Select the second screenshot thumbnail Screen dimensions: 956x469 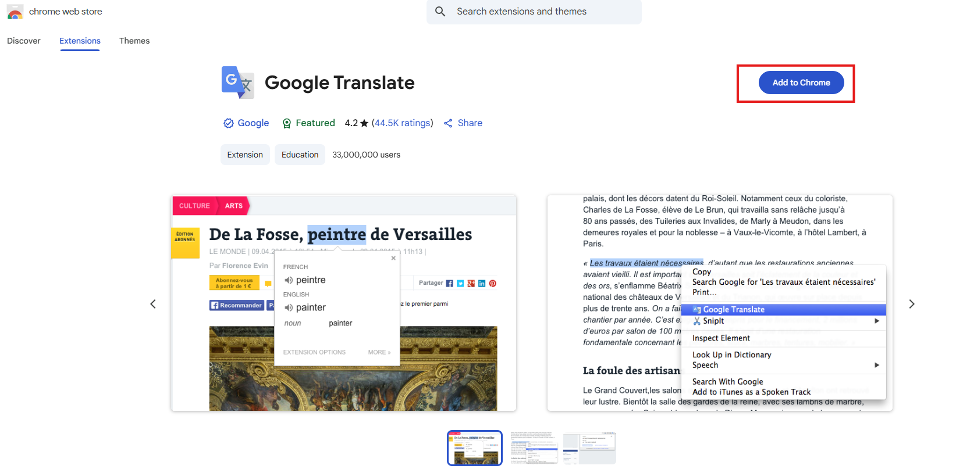[534, 448]
